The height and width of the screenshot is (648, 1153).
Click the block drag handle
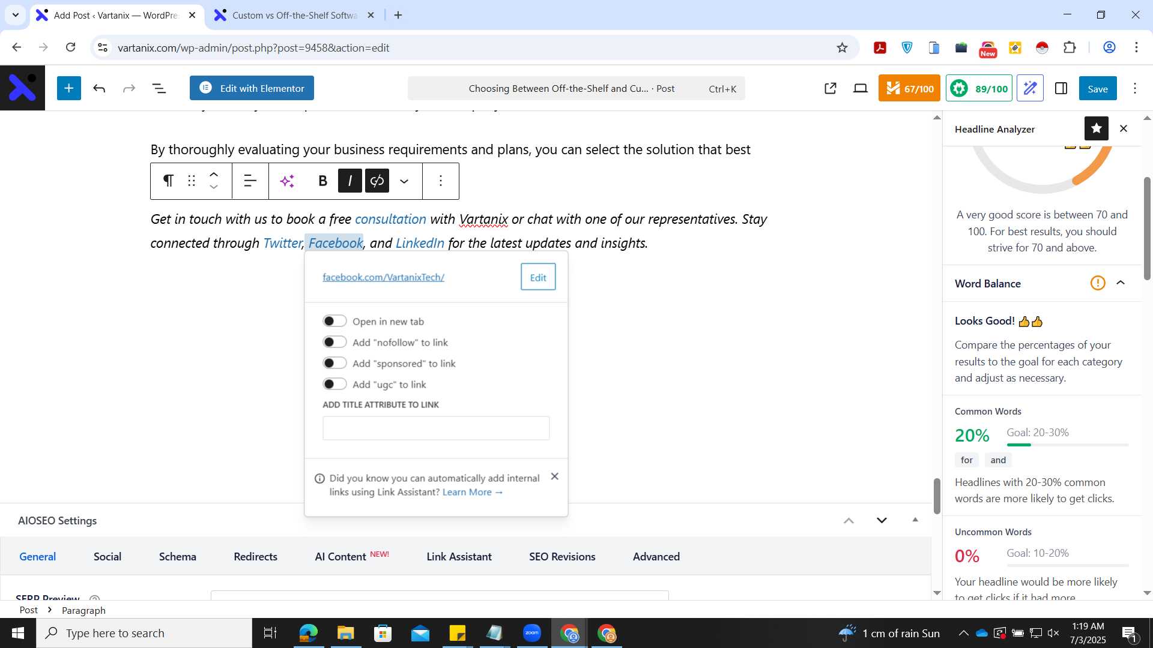tap(192, 181)
